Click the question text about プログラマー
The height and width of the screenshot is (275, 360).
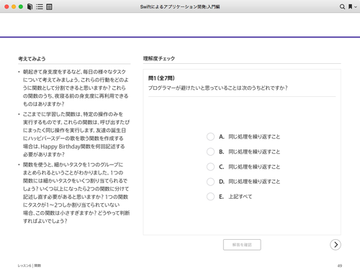218,88
